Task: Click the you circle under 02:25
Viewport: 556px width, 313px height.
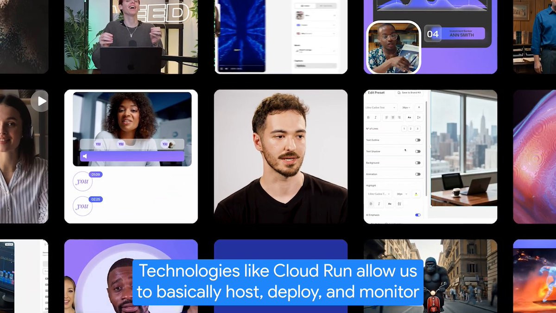Action: pos(82,206)
